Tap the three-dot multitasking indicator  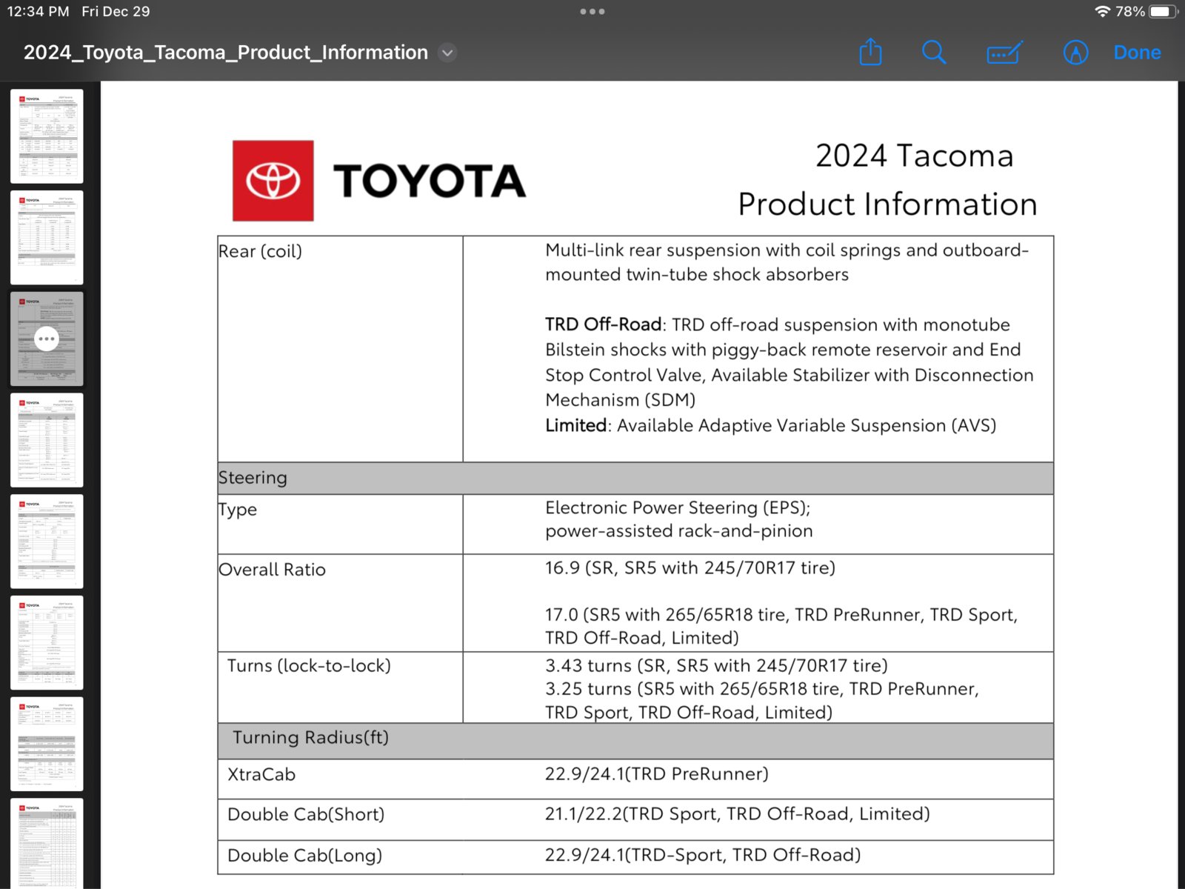(592, 12)
